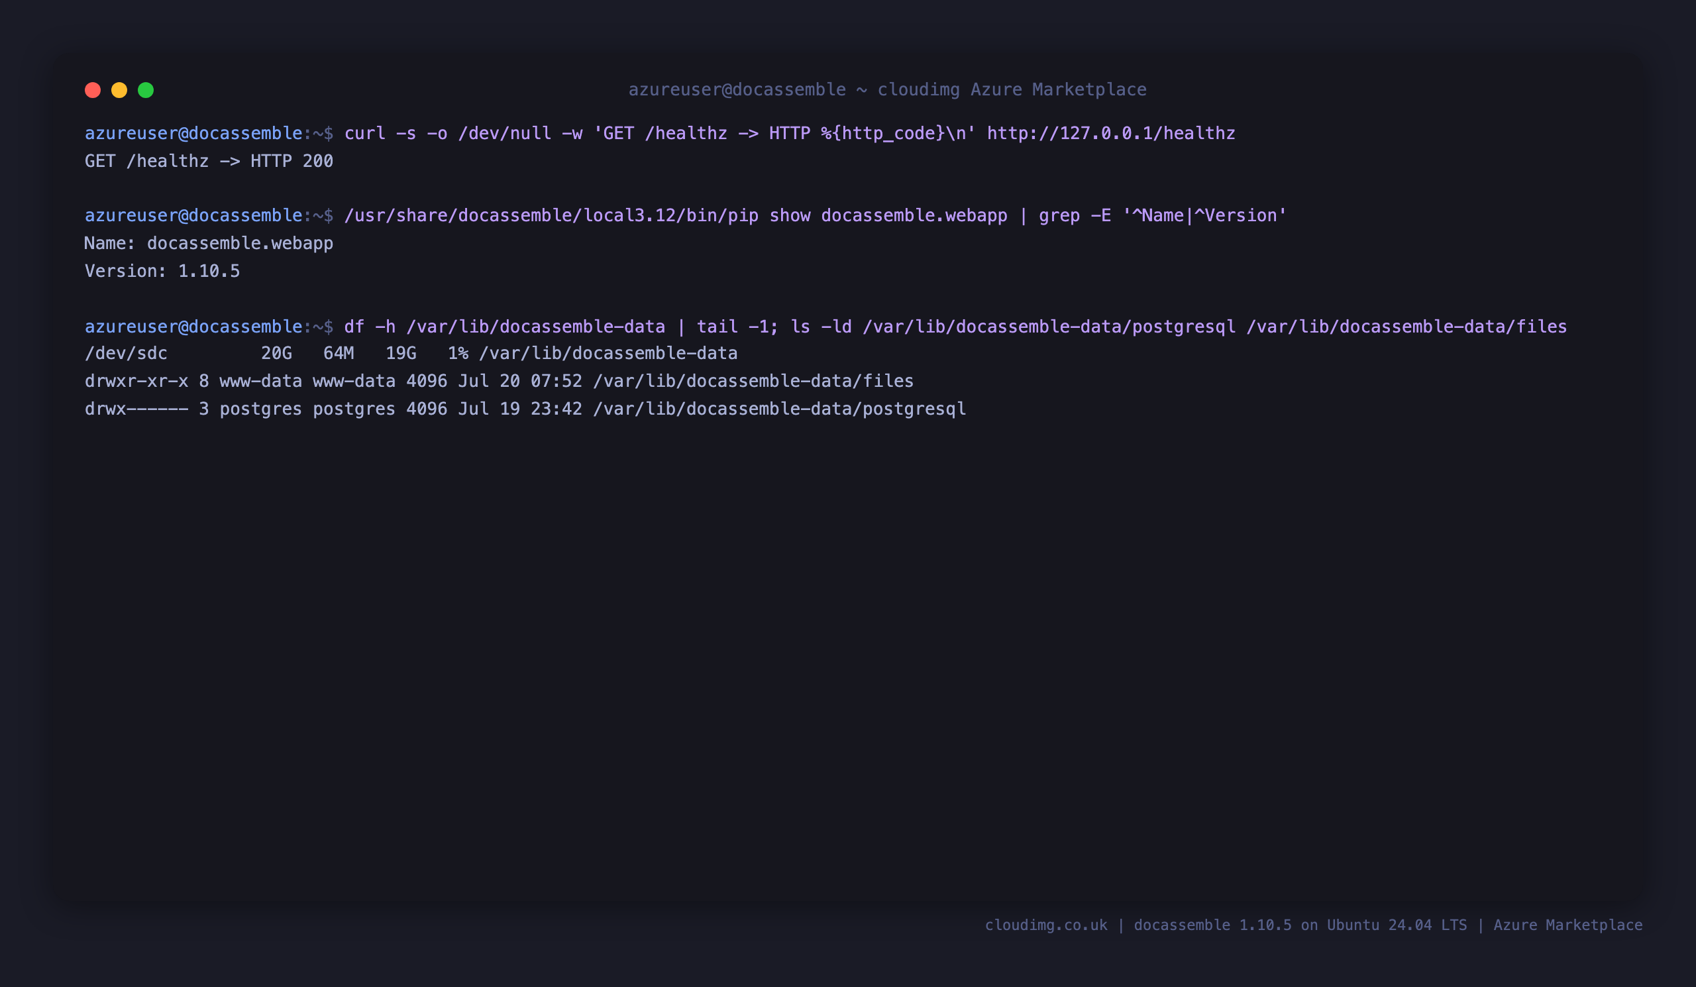1696x987 pixels.
Task: Click the footer text 'cloudimg.co.uk | docassemble 1.10.5'
Action: (x=1138, y=925)
